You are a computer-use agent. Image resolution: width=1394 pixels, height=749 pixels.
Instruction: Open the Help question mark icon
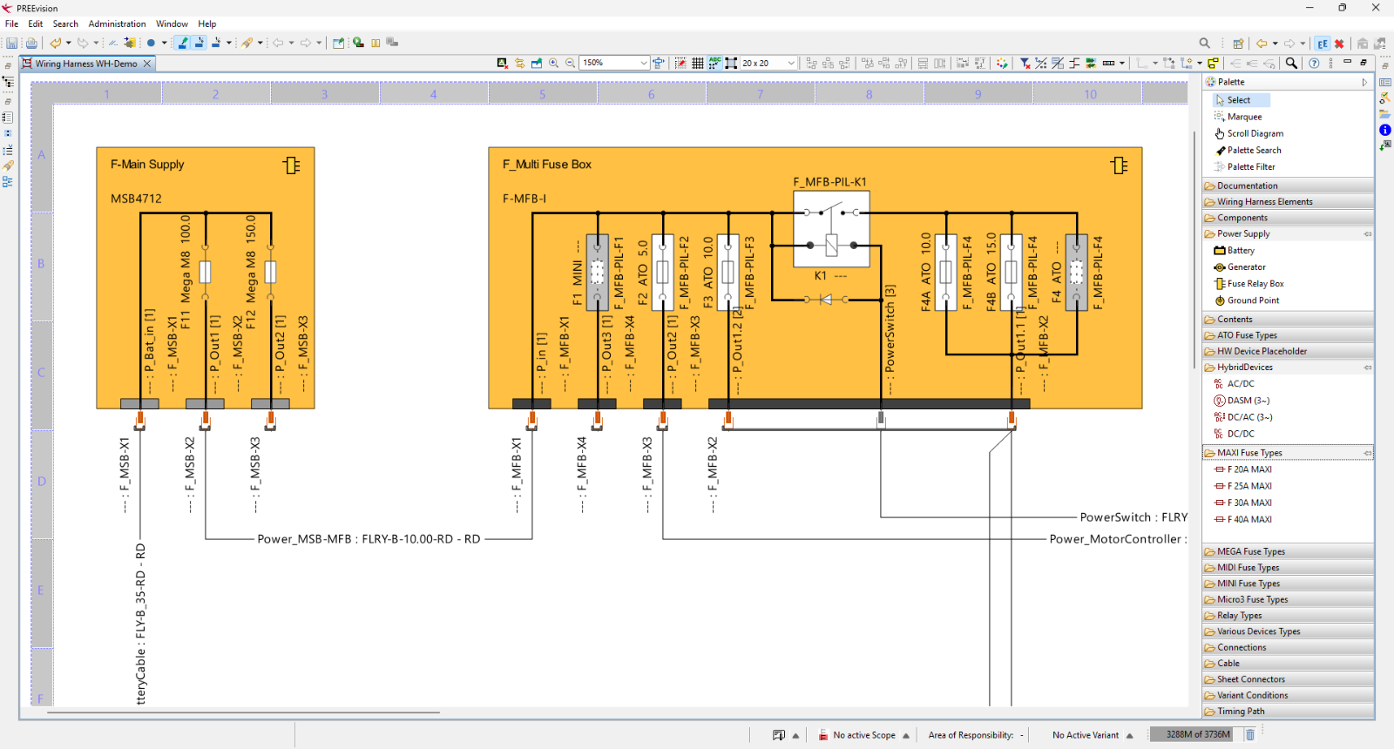1314,63
